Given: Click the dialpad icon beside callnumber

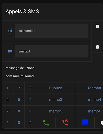Looking at the screenshot, I should click(x=10, y=31).
